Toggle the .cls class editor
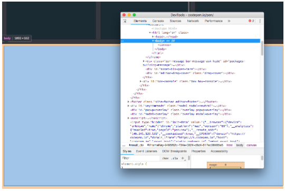285x191 pixels. tap(175, 158)
